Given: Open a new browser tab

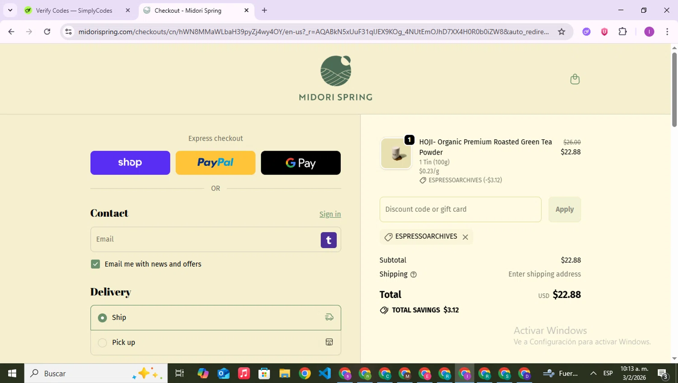Looking at the screenshot, I should click(264, 10).
